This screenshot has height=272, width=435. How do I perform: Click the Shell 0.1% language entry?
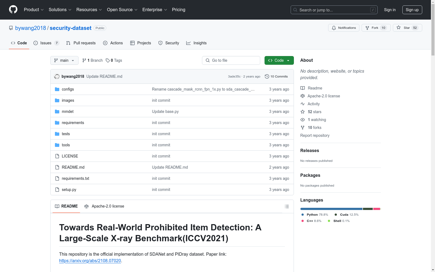[x=339, y=221]
